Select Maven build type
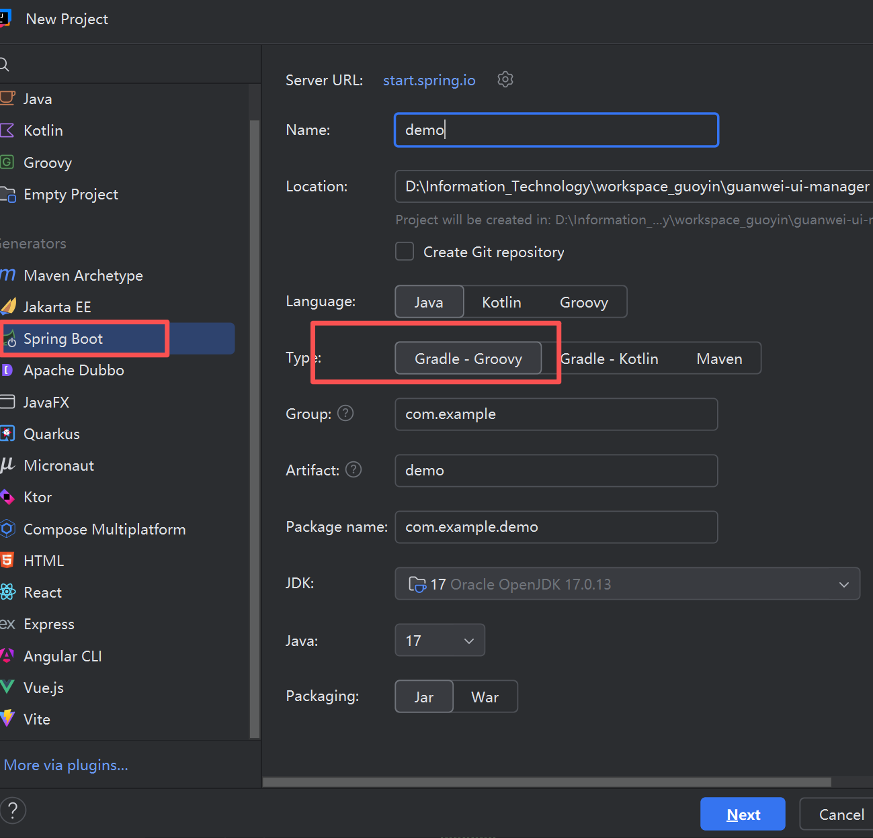873x838 pixels. coord(719,359)
